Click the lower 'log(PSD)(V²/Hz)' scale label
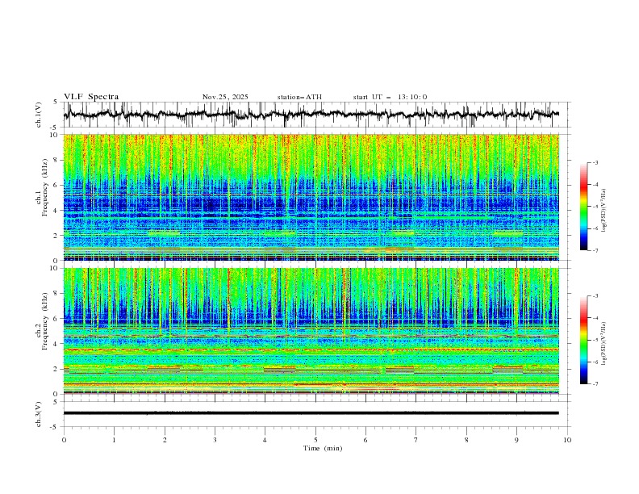Viewport: 639px width, 494px height. pos(604,343)
